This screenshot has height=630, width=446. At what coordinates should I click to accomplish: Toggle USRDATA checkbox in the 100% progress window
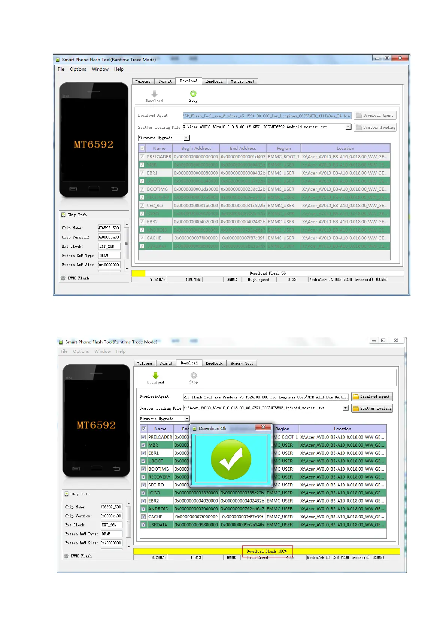(143, 525)
